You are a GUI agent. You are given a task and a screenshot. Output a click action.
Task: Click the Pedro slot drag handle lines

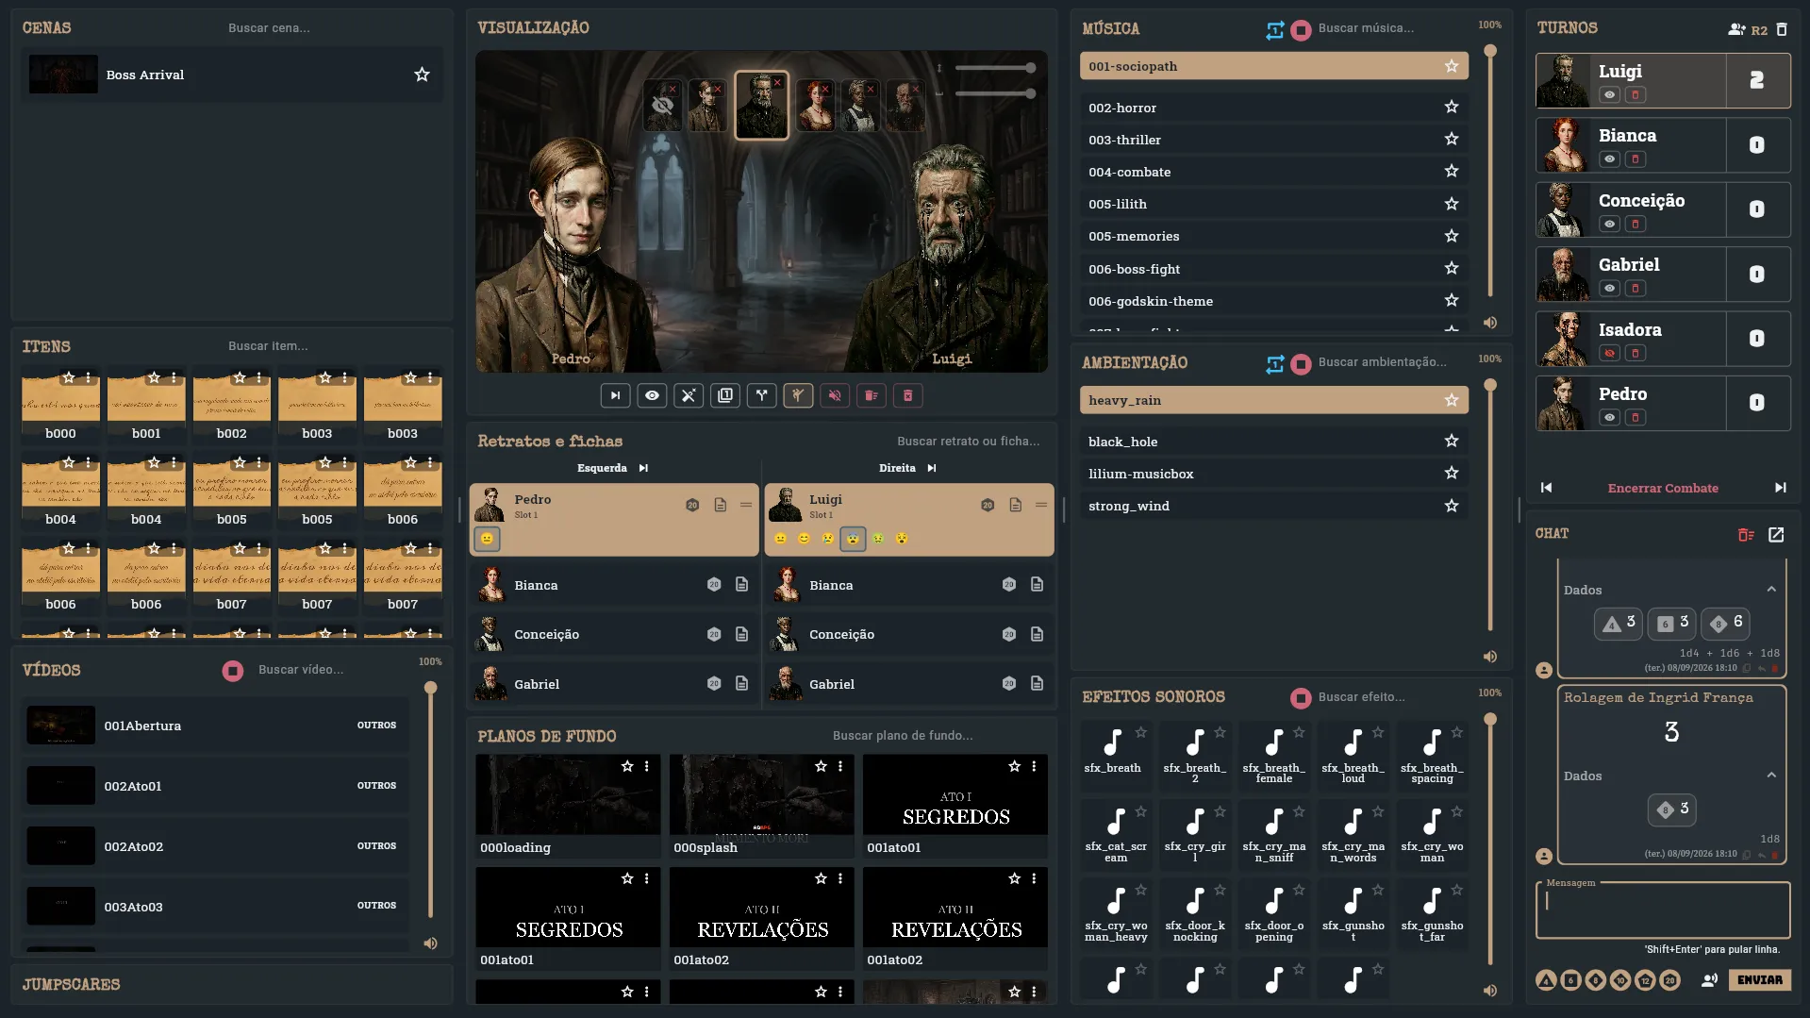click(x=746, y=506)
